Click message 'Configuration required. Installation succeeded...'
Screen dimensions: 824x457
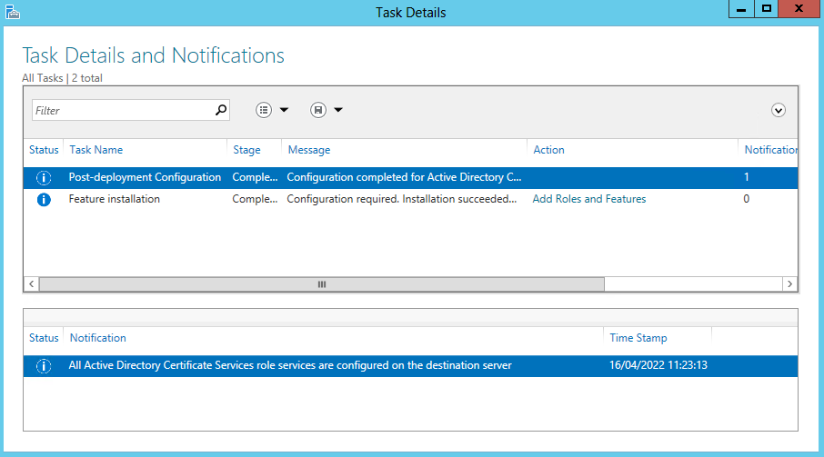coord(401,199)
